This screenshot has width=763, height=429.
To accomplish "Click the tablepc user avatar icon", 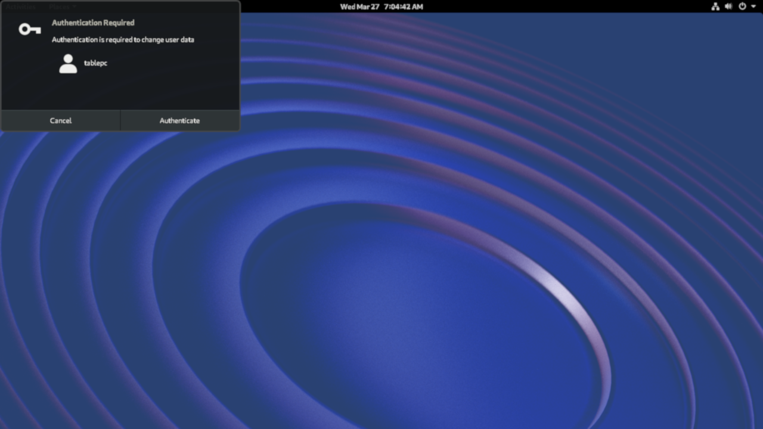I will click(68, 64).
